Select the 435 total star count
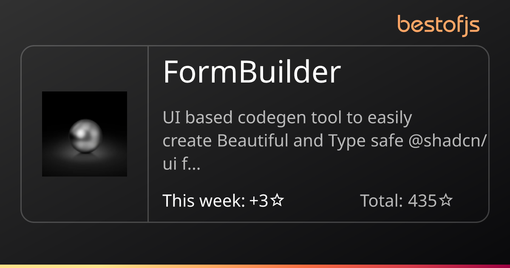Screen dimensions: 510x268 tap(422, 201)
